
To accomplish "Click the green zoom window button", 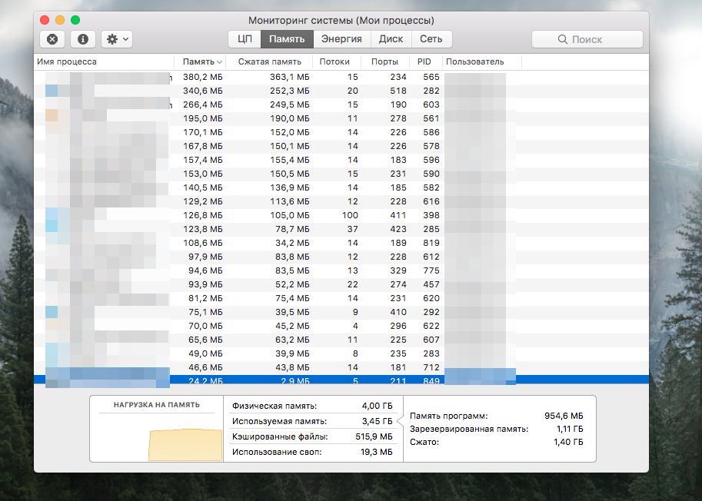I will 75,19.
